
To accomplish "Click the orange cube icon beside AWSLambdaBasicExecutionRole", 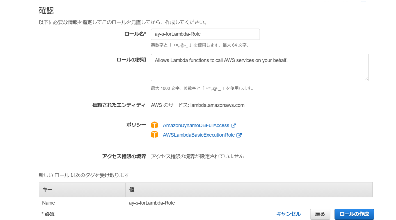I will [154, 135].
